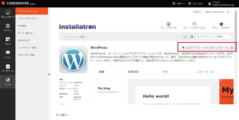Open the Dashboard monitor icon
Screen dimensions: 239x120
(8, 12)
